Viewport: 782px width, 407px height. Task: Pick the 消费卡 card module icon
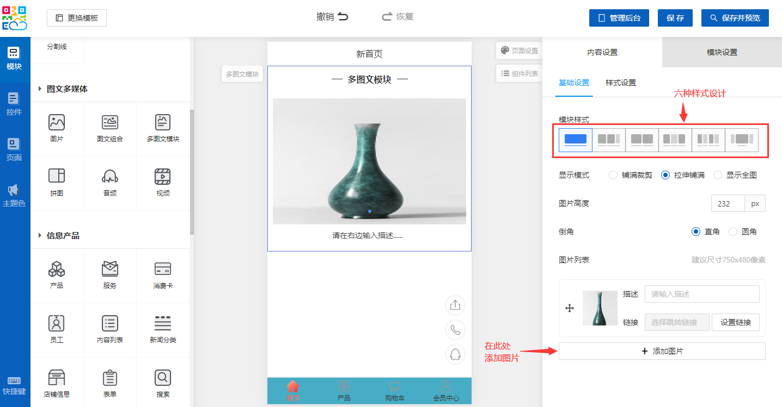(163, 269)
